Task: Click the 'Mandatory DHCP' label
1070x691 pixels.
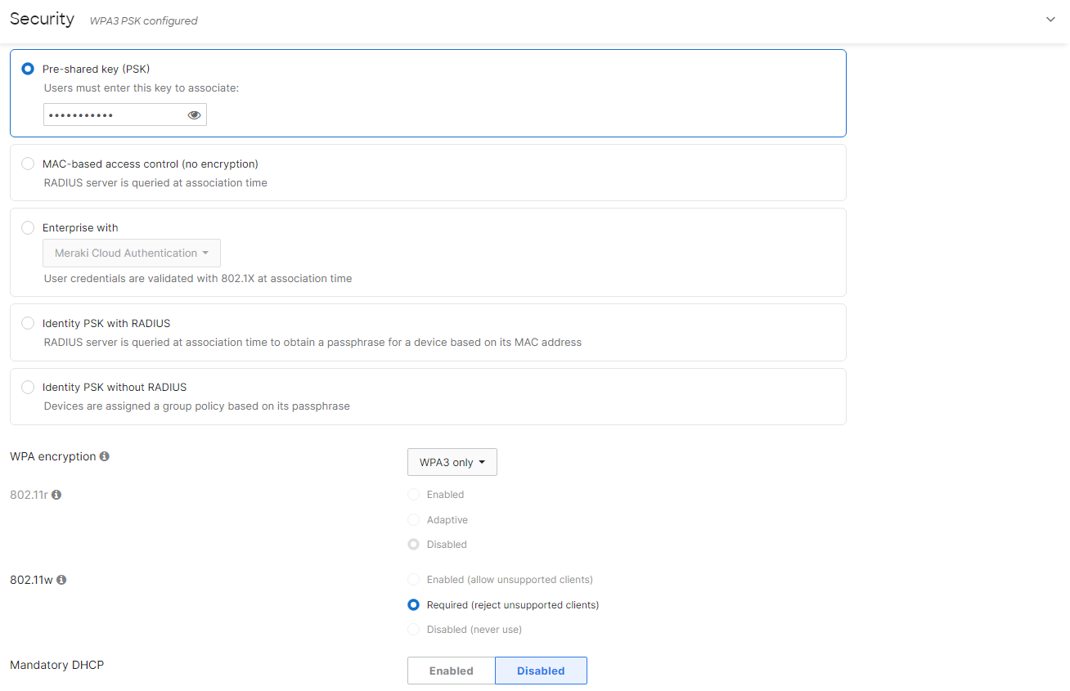Action: pos(57,665)
